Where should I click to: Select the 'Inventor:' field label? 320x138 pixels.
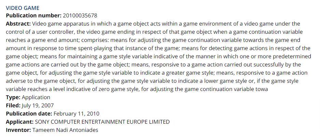pyautogui.click(x=18, y=130)
